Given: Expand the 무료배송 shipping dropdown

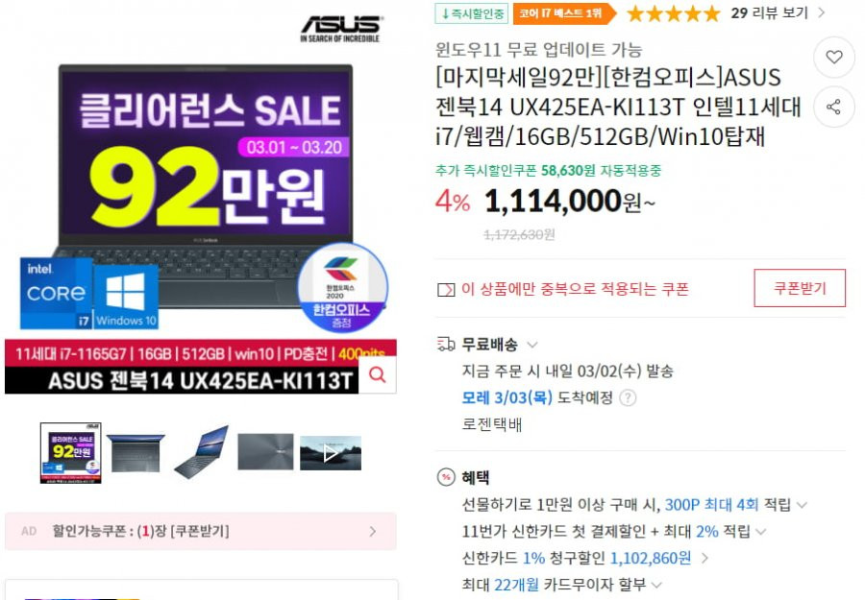Looking at the screenshot, I should [x=531, y=345].
